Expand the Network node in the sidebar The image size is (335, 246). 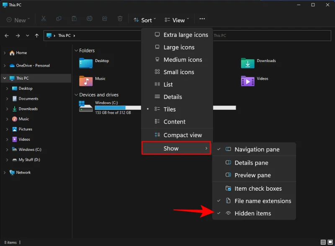click(5, 172)
